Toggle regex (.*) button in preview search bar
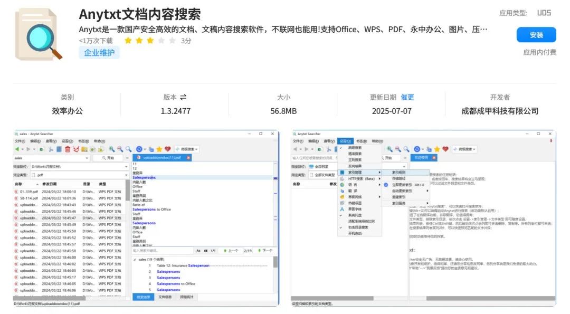This screenshot has height=314, width=570. coord(213,251)
